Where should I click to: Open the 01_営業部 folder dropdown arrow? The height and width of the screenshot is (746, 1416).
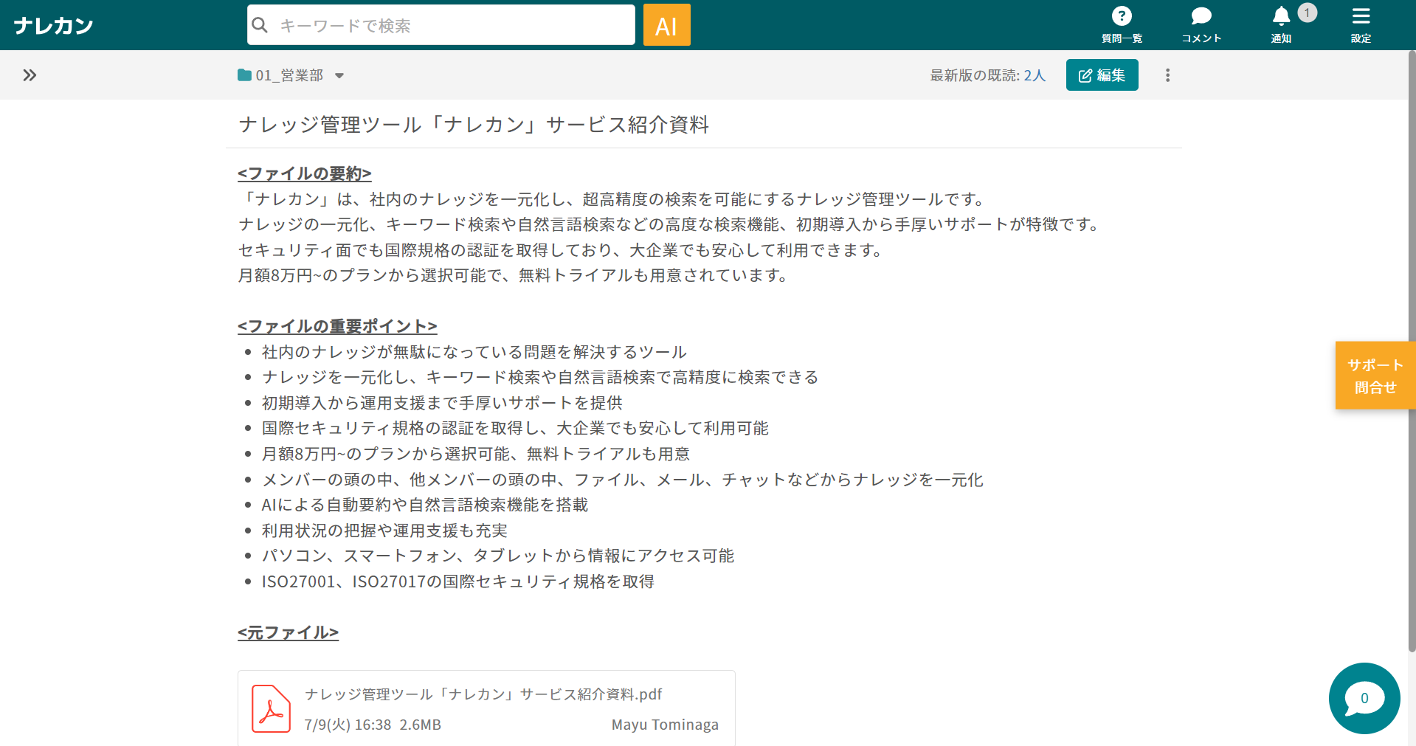(339, 75)
